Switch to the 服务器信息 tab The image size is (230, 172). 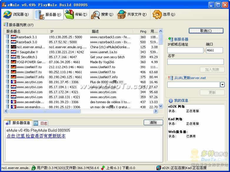(18, 123)
